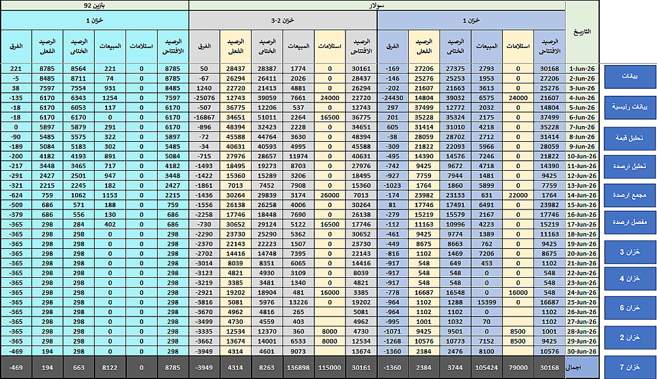
Task: Open the بيانات رئيسية button
Action: 630,107
